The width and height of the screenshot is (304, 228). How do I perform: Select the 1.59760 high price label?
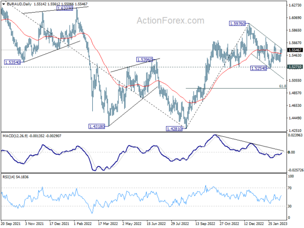pos(237,24)
